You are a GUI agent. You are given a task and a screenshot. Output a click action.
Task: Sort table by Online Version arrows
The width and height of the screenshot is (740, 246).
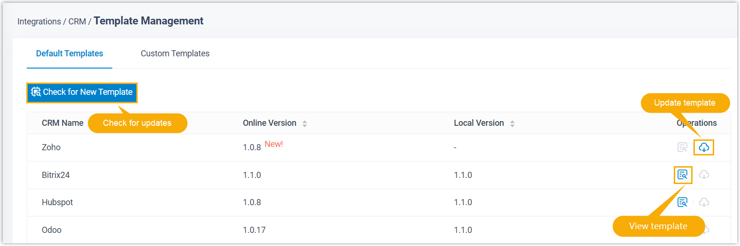click(304, 123)
